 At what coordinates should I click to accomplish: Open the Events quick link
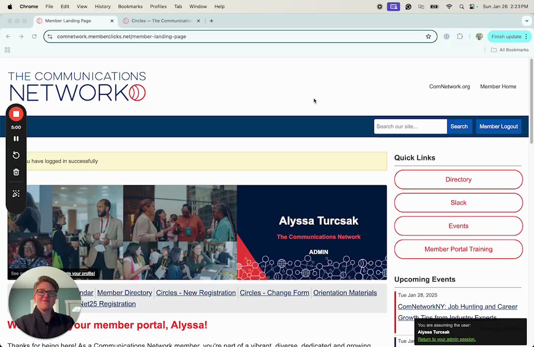458,226
